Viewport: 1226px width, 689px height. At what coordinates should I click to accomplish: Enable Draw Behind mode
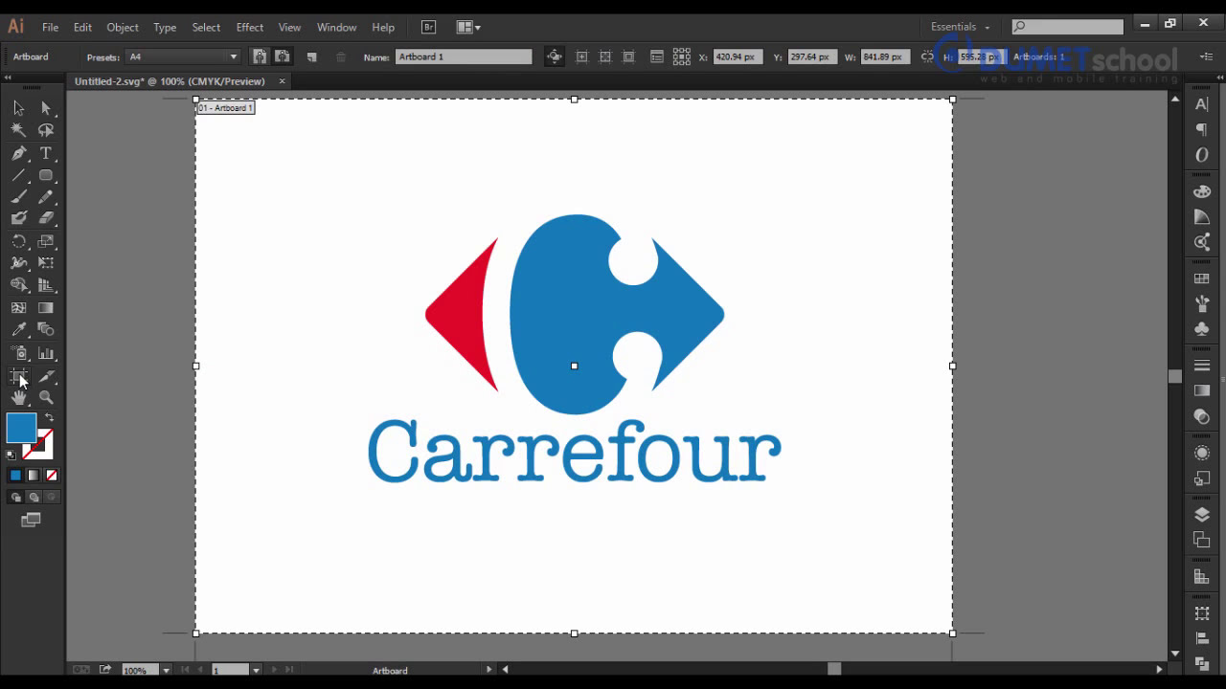[x=34, y=497]
